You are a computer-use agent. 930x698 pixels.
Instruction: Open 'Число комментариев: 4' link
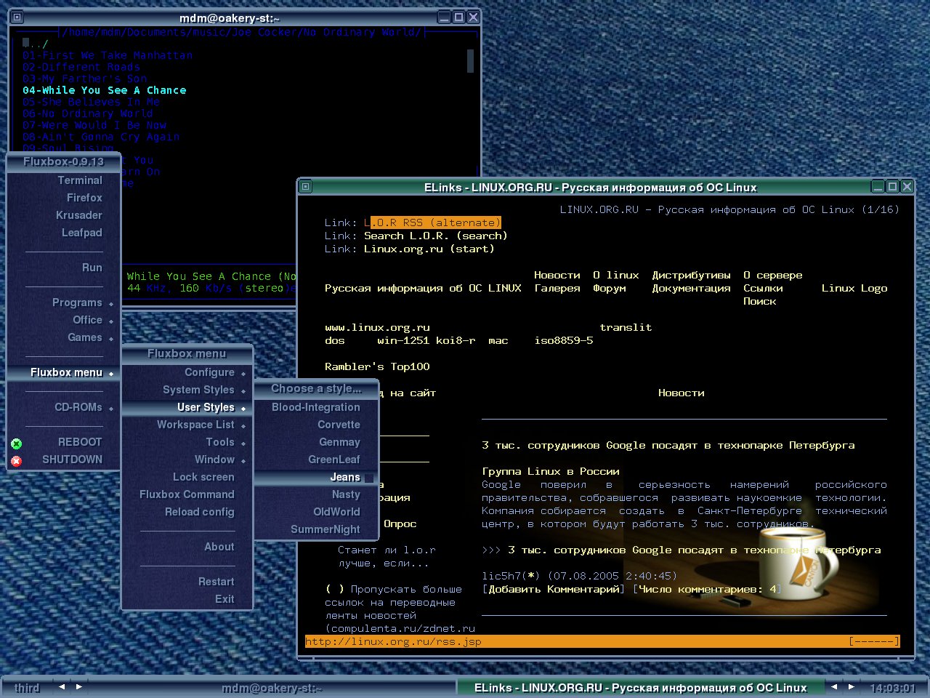707,589
